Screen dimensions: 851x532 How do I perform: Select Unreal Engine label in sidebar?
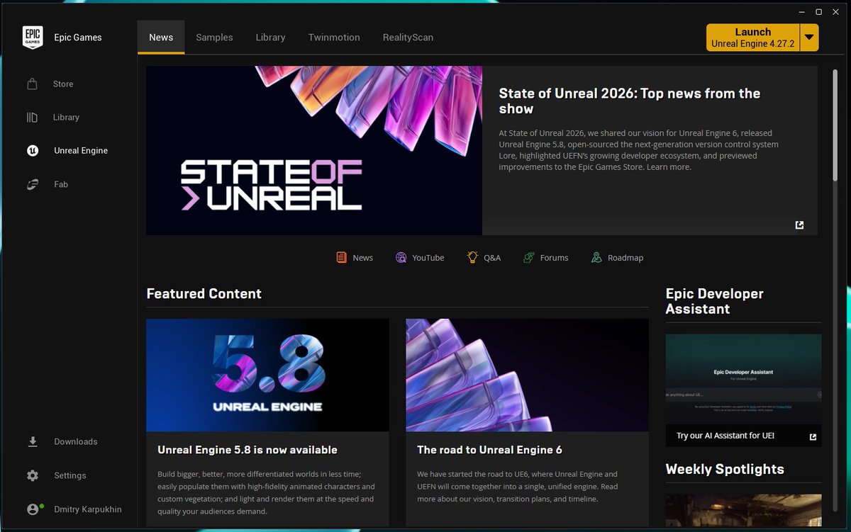click(81, 150)
